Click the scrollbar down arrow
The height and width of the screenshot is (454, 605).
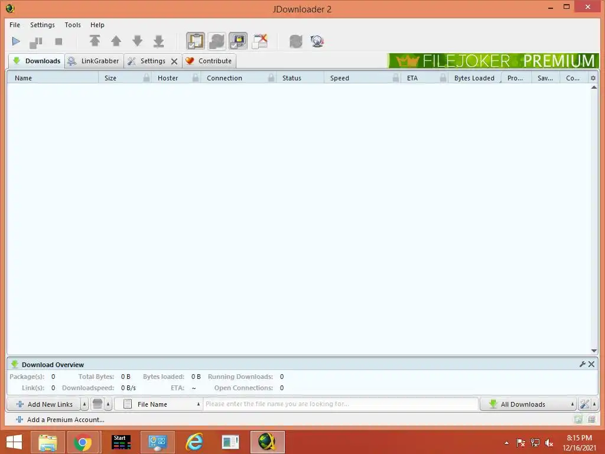[594, 351]
